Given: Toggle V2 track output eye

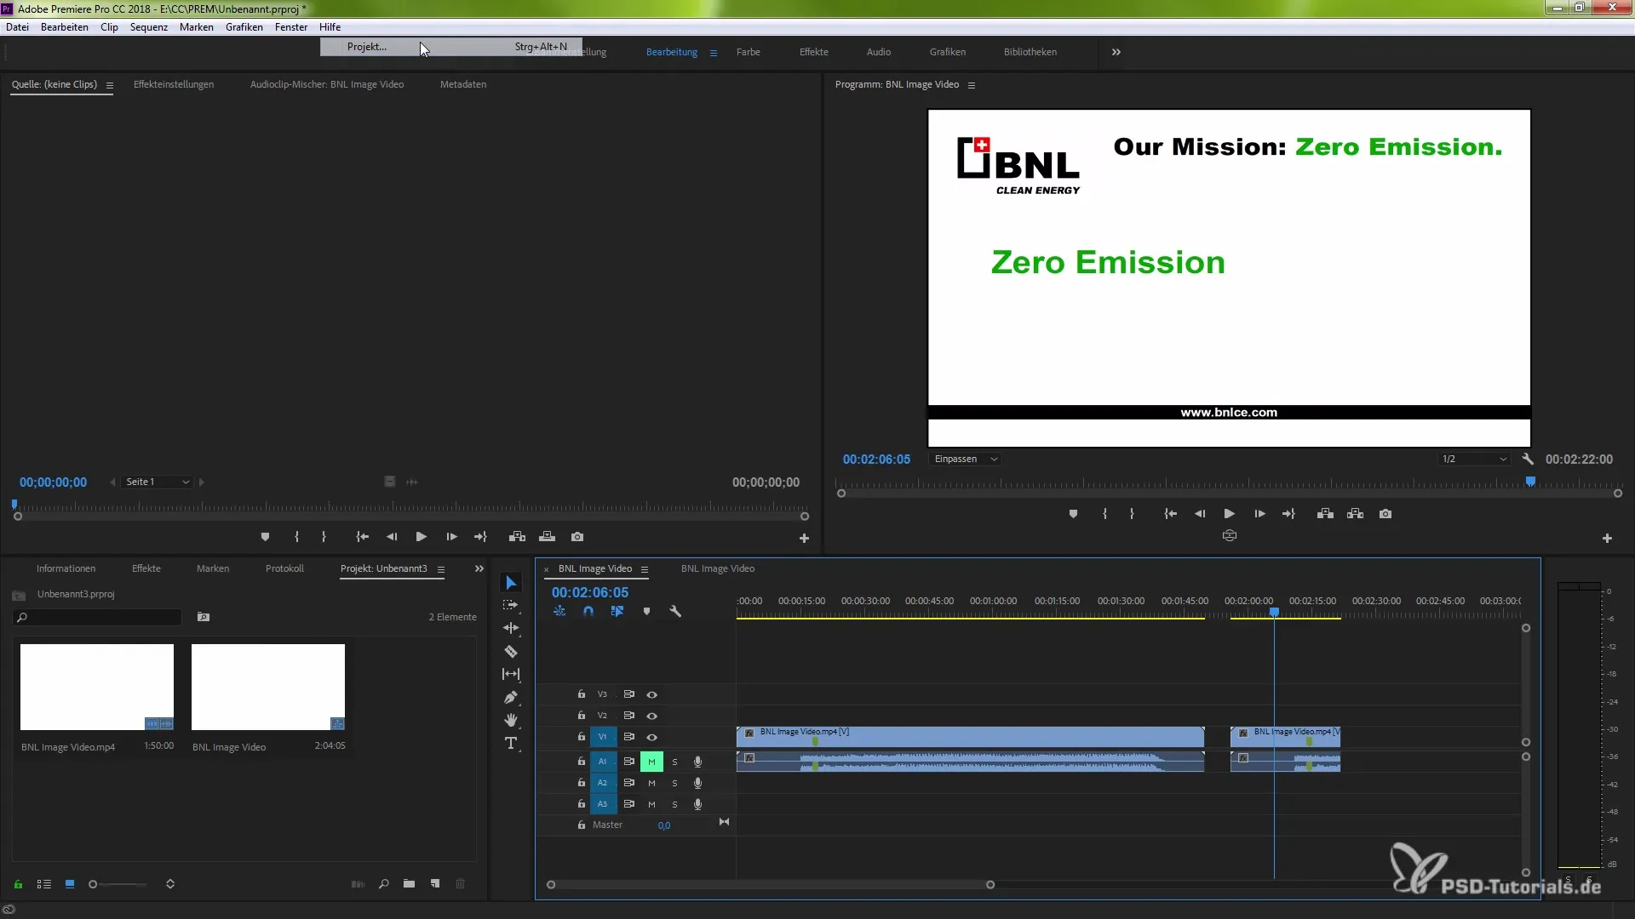Looking at the screenshot, I should (651, 716).
